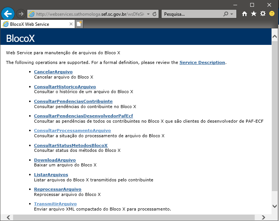Refresh the page with the reload icon
279x221 pixels.
pyautogui.click(x=155, y=14)
